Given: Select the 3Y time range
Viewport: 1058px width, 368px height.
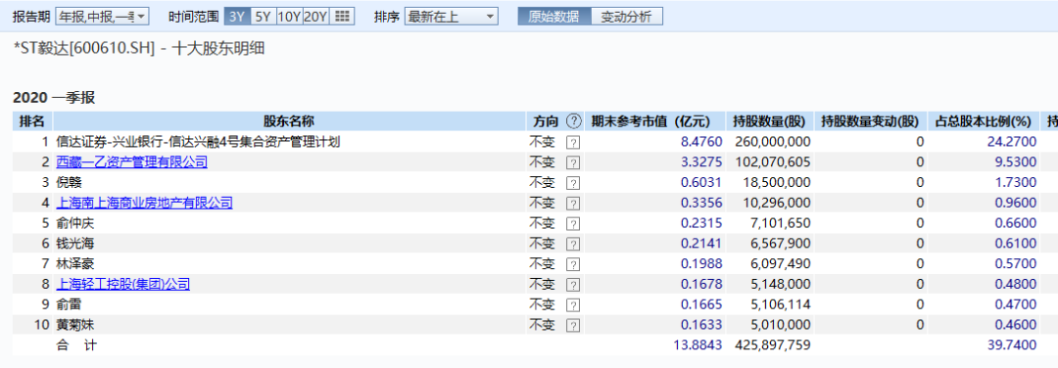Looking at the screenshot, I should click(x=237, y=17).
